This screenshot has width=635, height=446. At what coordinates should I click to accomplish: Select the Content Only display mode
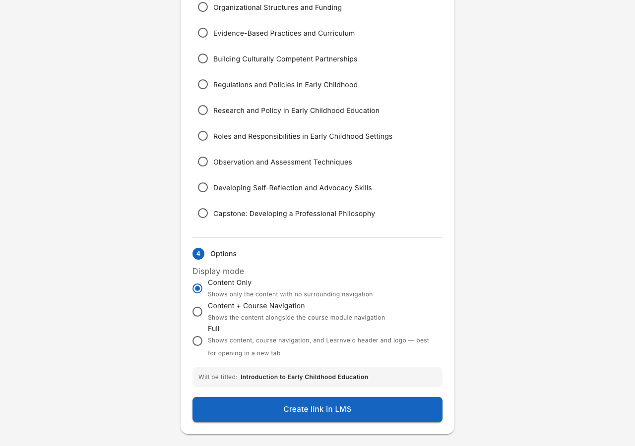[x=197, y=288]
